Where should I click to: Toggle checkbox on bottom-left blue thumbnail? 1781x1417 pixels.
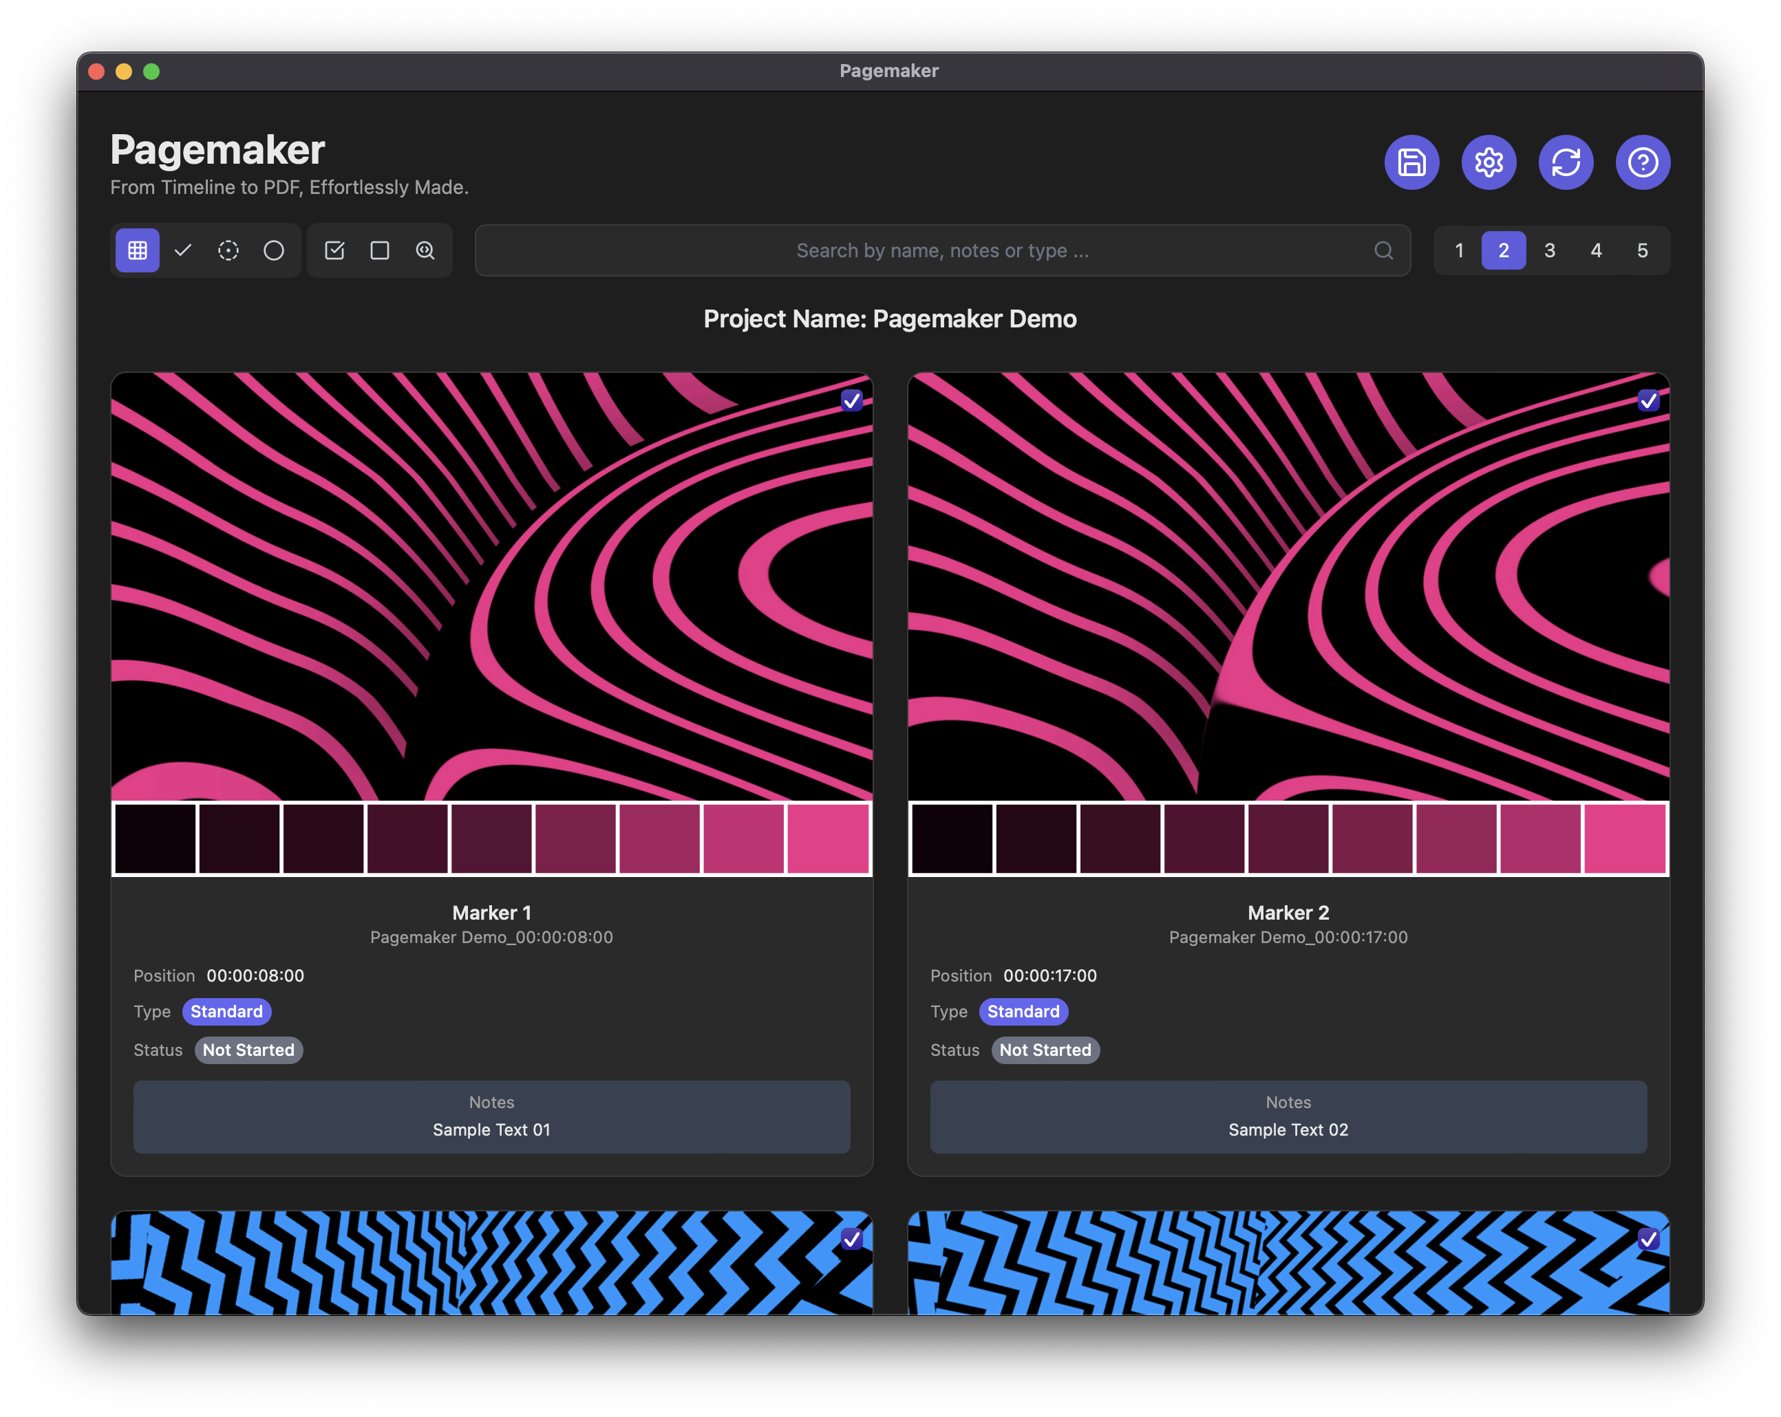pos(851,1239)
